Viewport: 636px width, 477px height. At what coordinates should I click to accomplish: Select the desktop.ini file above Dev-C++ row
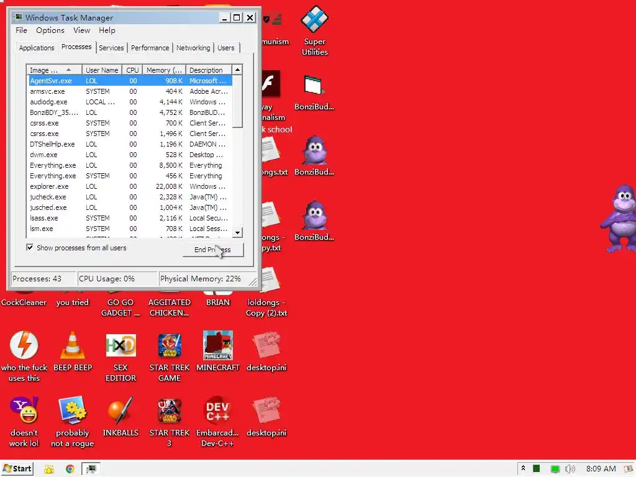[x=266, y=352]
